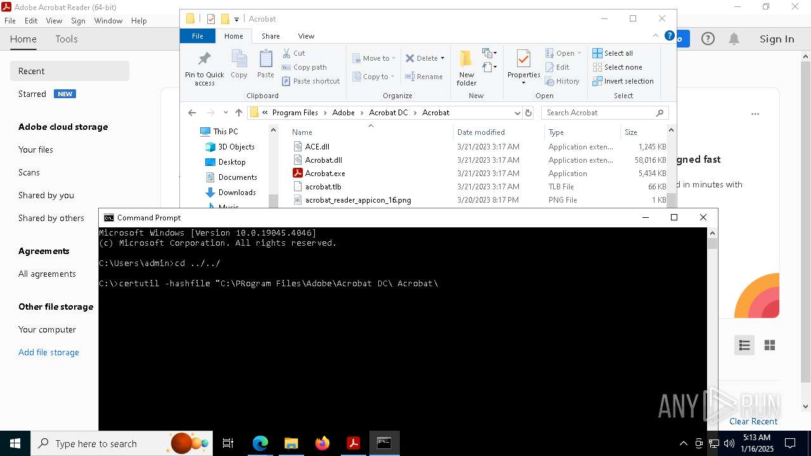Expand the Properties dropdown arrow

pos(523,83)
